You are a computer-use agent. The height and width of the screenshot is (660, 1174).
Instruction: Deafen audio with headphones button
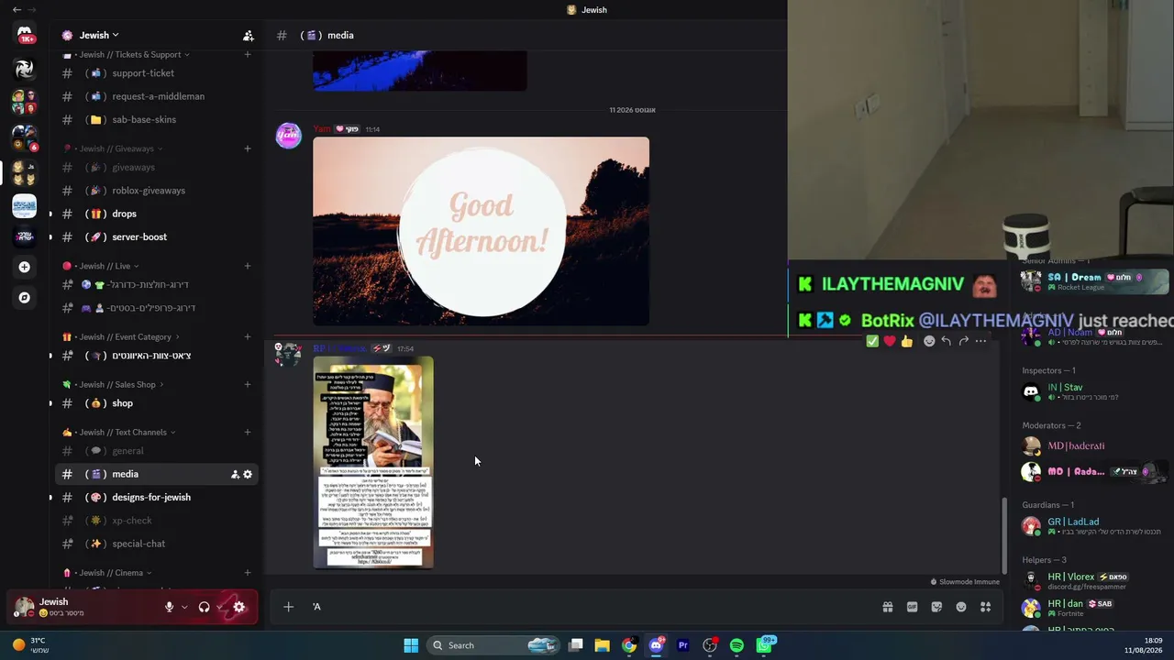click(204, 607)
